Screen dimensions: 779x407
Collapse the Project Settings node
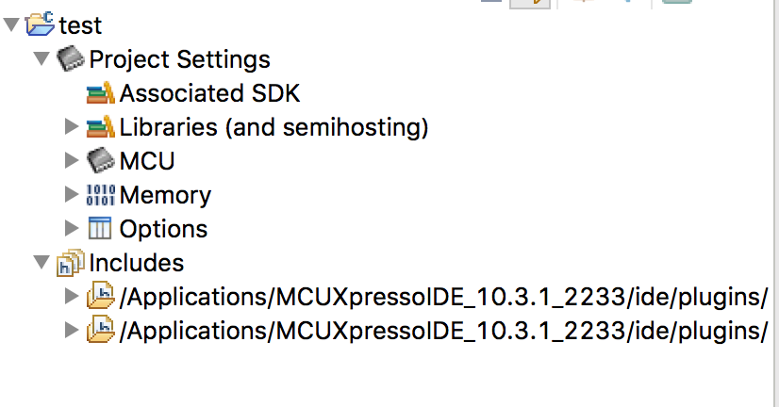[x=41, y=58]
